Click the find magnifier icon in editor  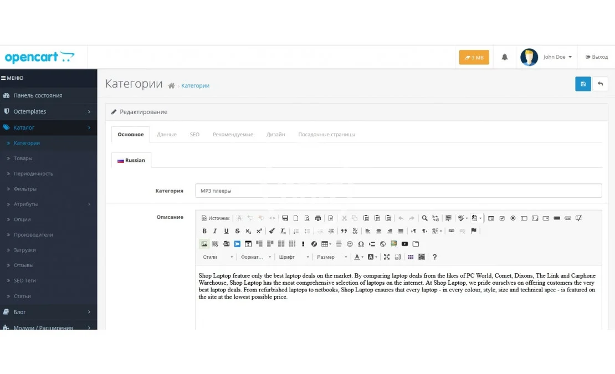coord(424,218)
